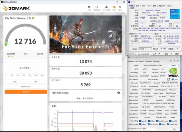Open info icon in estimated game performance card
Viewport: 182px width, 132px height.
click(x=119, y=93)
